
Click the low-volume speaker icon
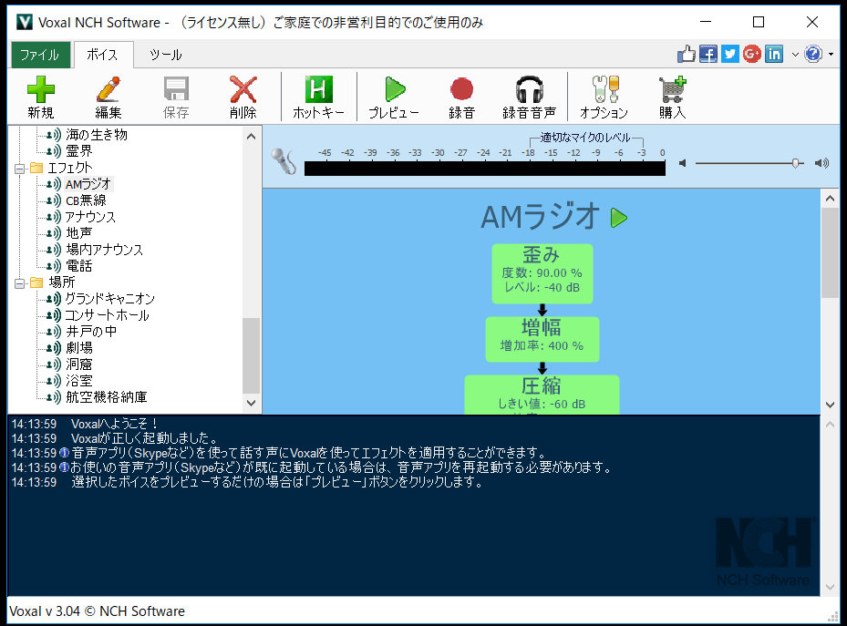(x=683, y=163)
